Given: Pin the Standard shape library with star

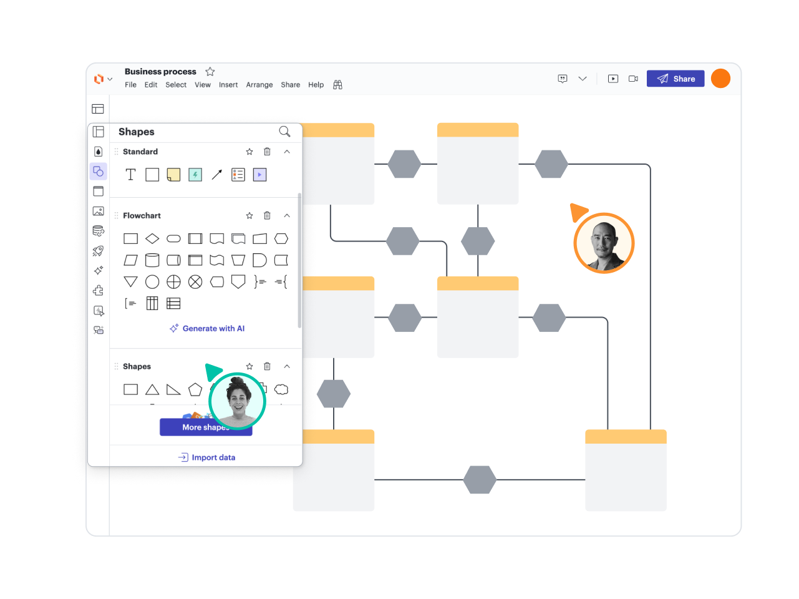Looking at the screenshot, I should [249, 152].
